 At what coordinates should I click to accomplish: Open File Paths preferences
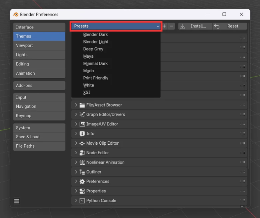(x=39, y=146)
